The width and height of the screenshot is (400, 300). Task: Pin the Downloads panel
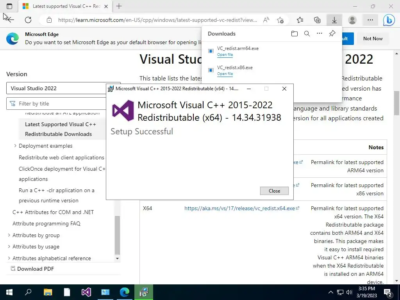(332, 34)
